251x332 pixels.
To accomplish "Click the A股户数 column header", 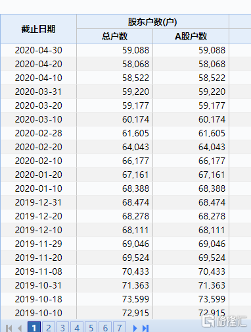I will (x=191, y=36).
